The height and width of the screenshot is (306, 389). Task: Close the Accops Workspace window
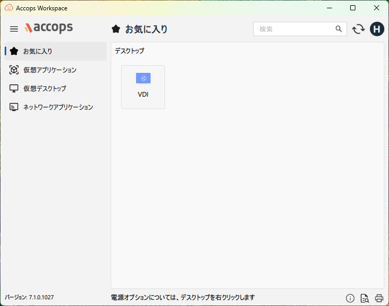click(377, 8)
